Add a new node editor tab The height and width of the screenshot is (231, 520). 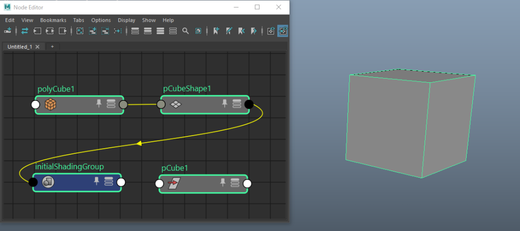pos(52,47)
